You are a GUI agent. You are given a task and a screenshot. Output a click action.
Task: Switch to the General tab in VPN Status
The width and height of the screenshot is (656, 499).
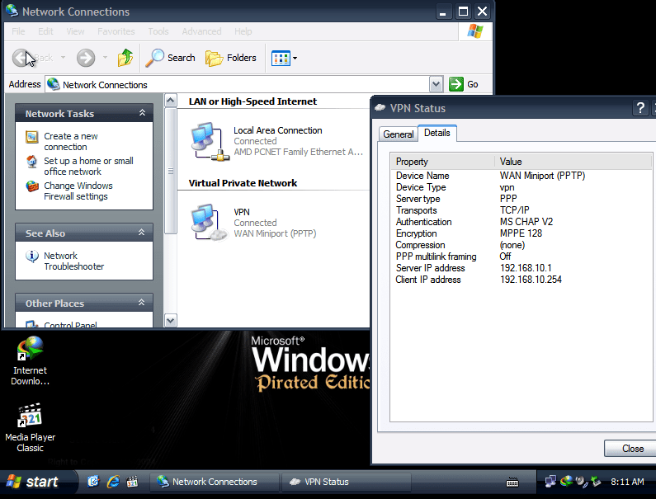398,134
